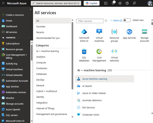The width and height of the screenshot is (153, 123).
Task: Open the Resource groups tile icon
Action: click(114, 32)
